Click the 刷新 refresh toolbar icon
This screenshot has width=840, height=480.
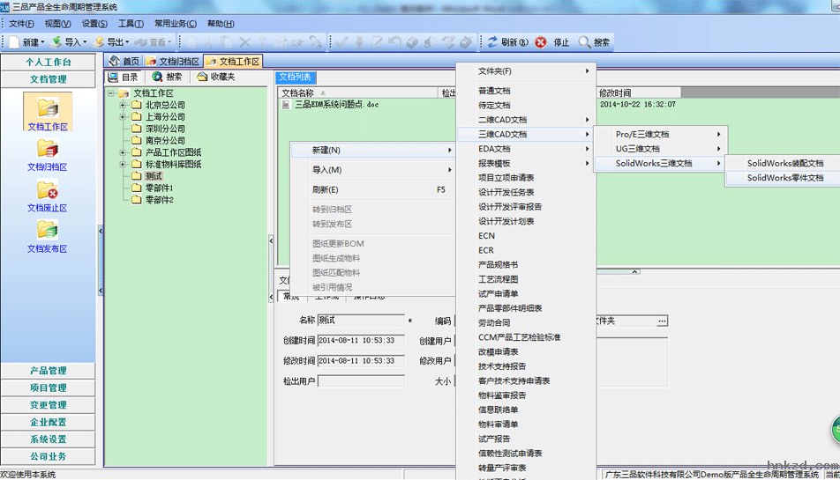492,41
